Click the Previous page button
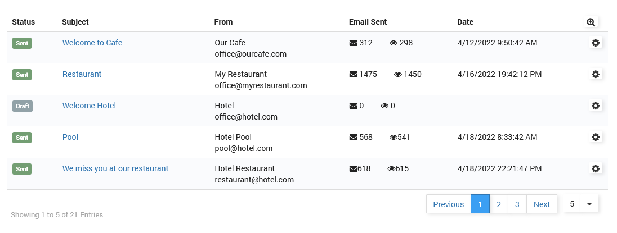This screenshot has width=617, height=233. [449, 204]
